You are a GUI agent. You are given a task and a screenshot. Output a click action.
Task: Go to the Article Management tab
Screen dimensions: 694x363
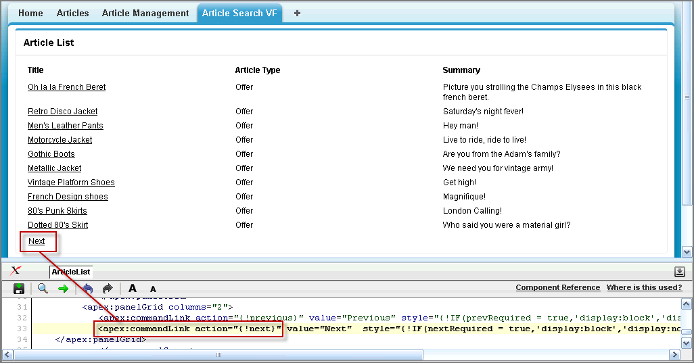[145, 14]
